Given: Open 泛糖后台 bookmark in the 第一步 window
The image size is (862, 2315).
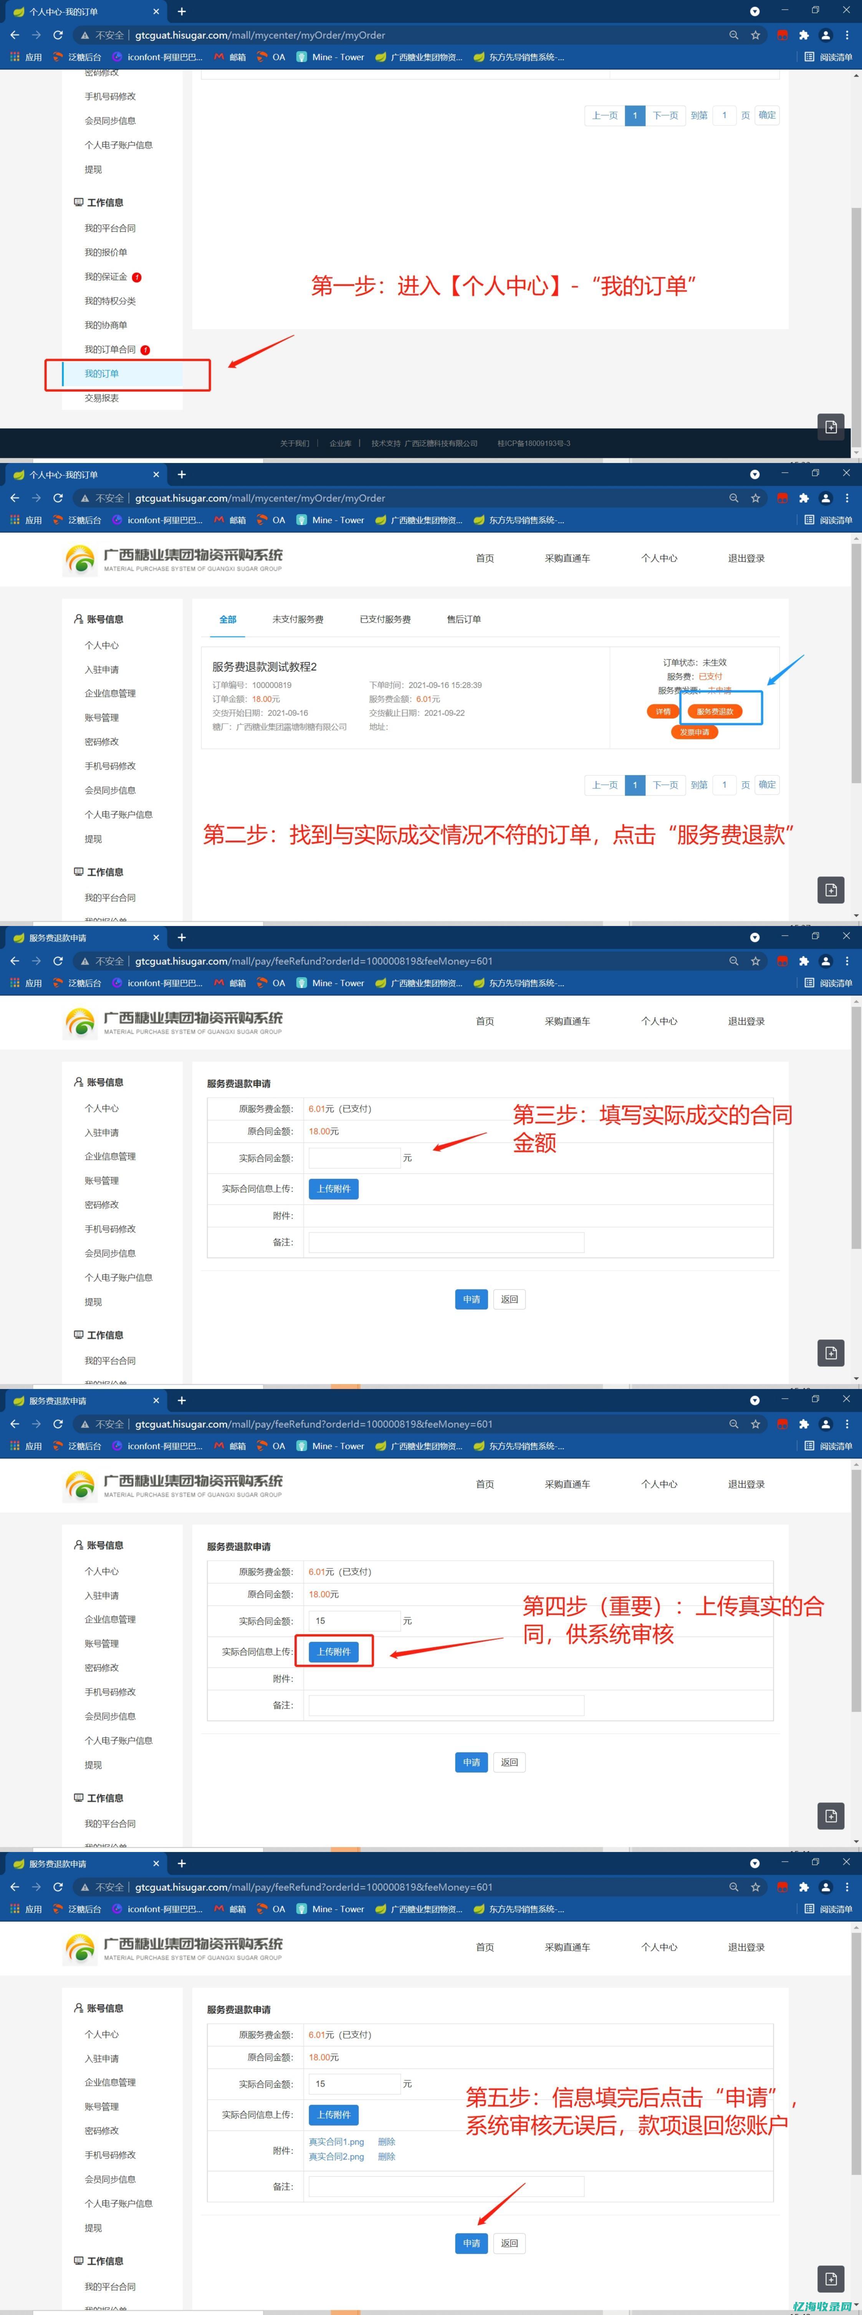Looking at the screenshot, I should (x=77, y=56).
